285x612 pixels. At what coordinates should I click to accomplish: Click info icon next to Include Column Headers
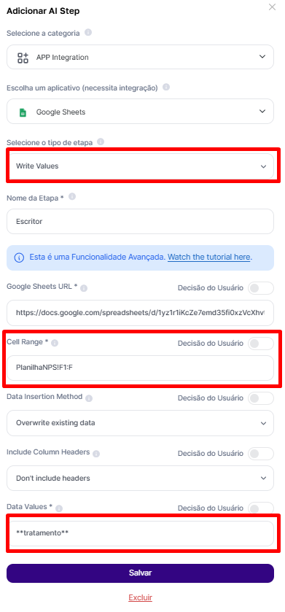click(x=96, y=454)
